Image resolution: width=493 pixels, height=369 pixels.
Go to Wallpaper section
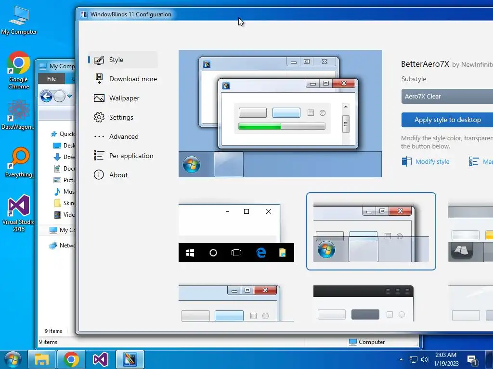(123, 98)
